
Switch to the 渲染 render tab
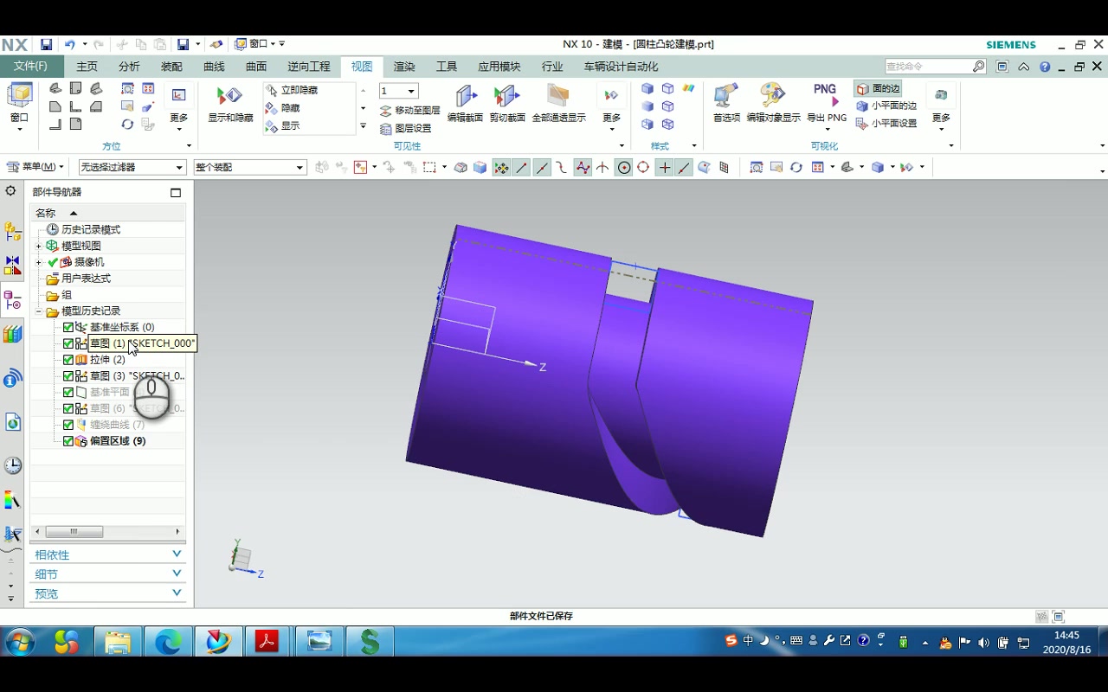pyautogui.click(x=404, y=67)
